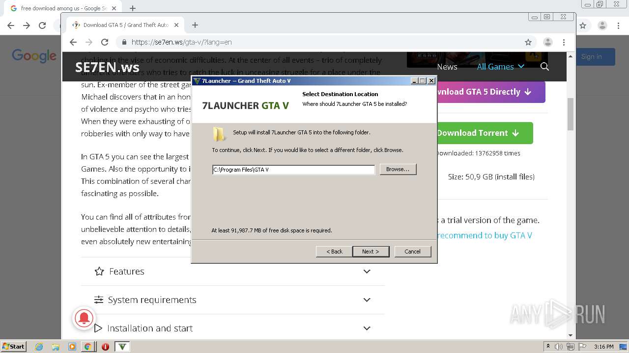Minimize the 7Launcher installer window

click(414, 81)
